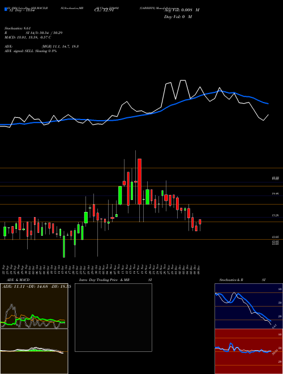Click the 'SI 14/3: 30.54 / 30.29' reading

[44, 33]
